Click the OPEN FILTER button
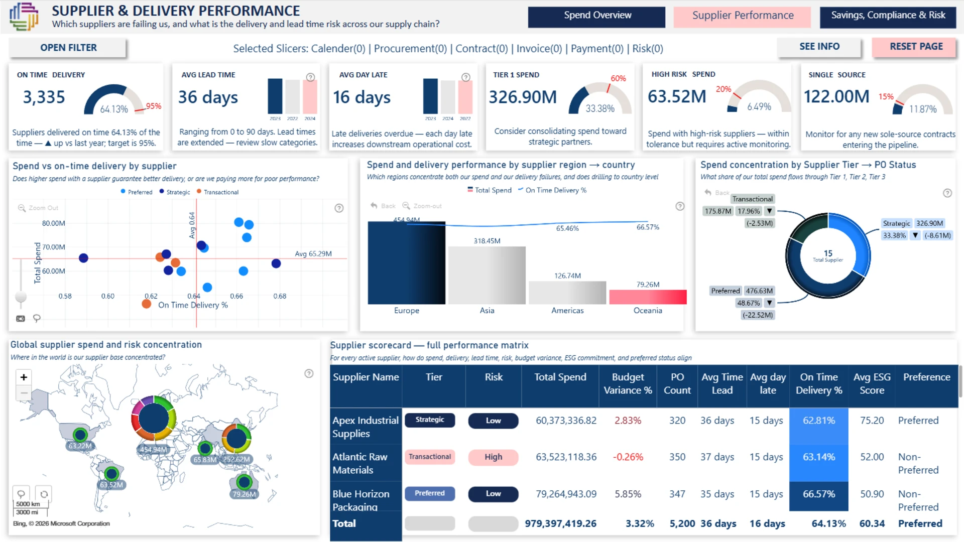964x542 pixels. point(68,48)
